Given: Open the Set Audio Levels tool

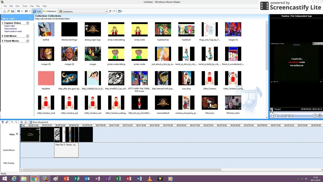Looking at the screenshot, I should (x=3, y=122).
